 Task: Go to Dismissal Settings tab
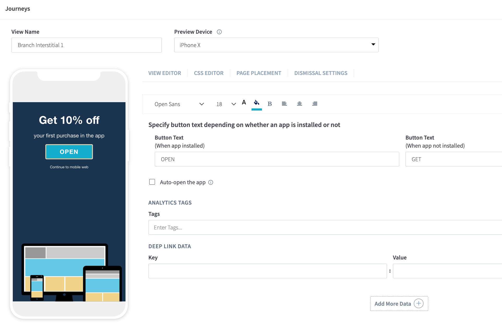click(x=321, y=73)
